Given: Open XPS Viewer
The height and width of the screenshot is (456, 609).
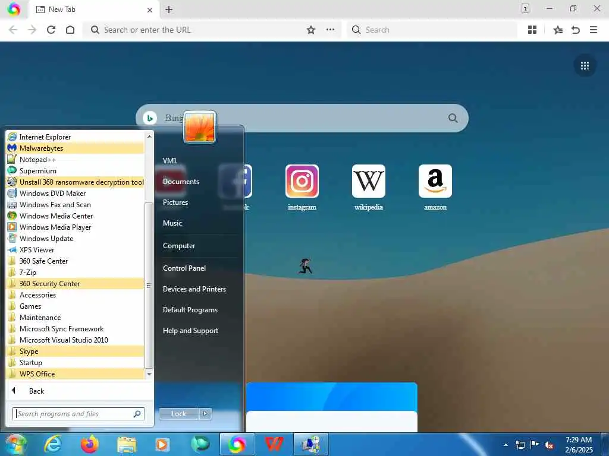Looking at the screenshot, I should coord(75,250).
